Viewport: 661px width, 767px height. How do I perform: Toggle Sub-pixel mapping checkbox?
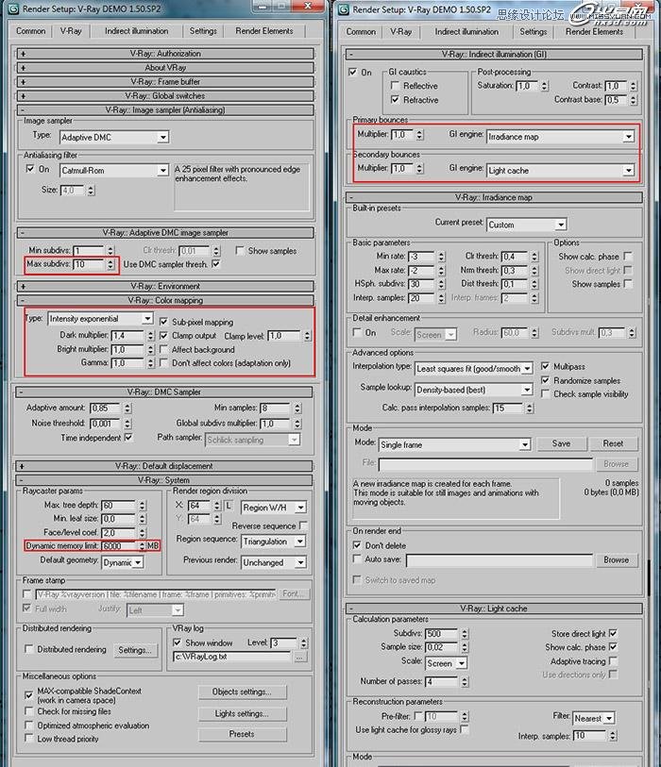164,322
